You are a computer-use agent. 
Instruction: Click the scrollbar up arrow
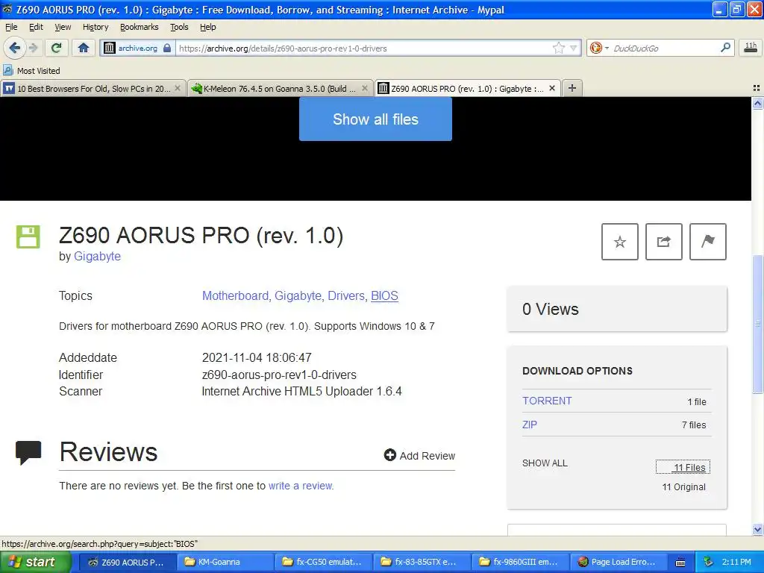point(757,103)
